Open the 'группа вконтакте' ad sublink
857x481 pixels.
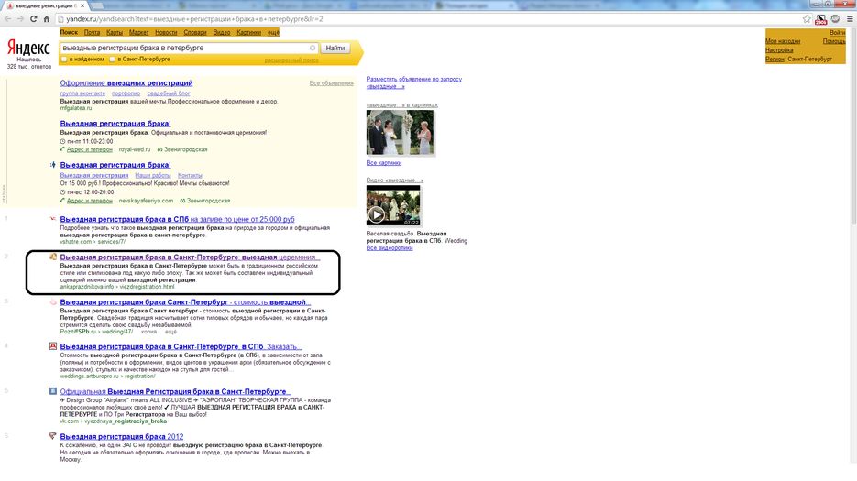[82, 93]
